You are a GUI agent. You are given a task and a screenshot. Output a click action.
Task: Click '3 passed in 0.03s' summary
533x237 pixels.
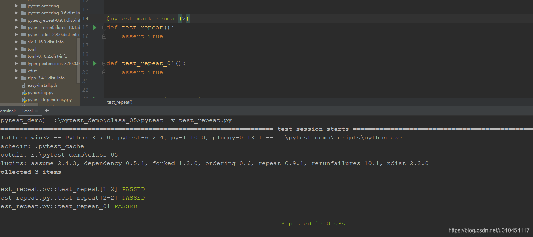point(313,224)
